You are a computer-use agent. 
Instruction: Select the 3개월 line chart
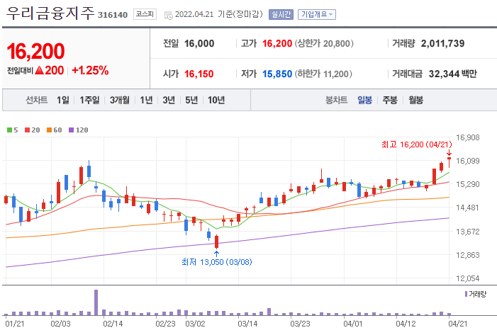coord(120,101)
